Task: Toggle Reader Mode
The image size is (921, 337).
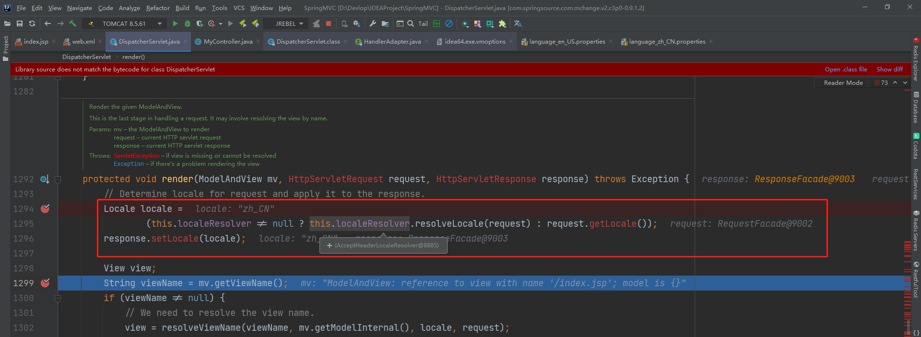Action: pos(843,83)
